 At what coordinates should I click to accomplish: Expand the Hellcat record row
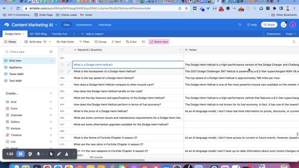[69, 65]
